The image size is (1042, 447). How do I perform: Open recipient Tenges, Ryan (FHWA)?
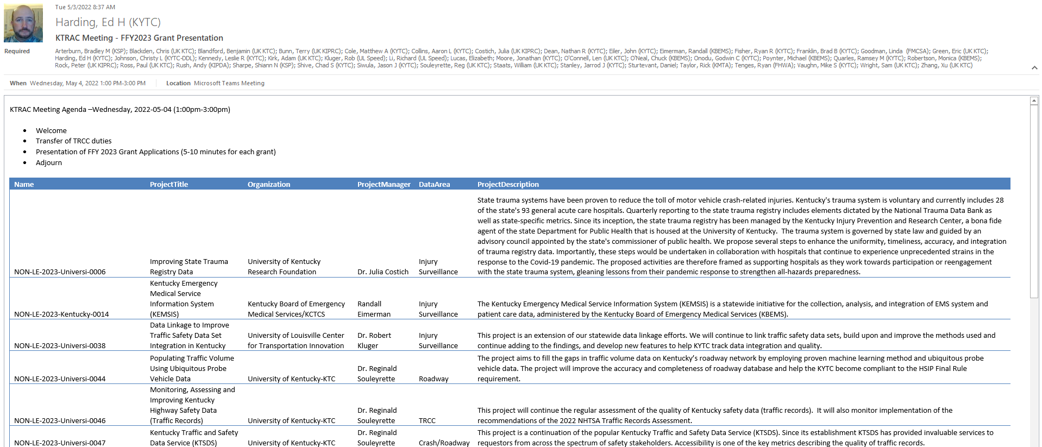pos(764,65)
